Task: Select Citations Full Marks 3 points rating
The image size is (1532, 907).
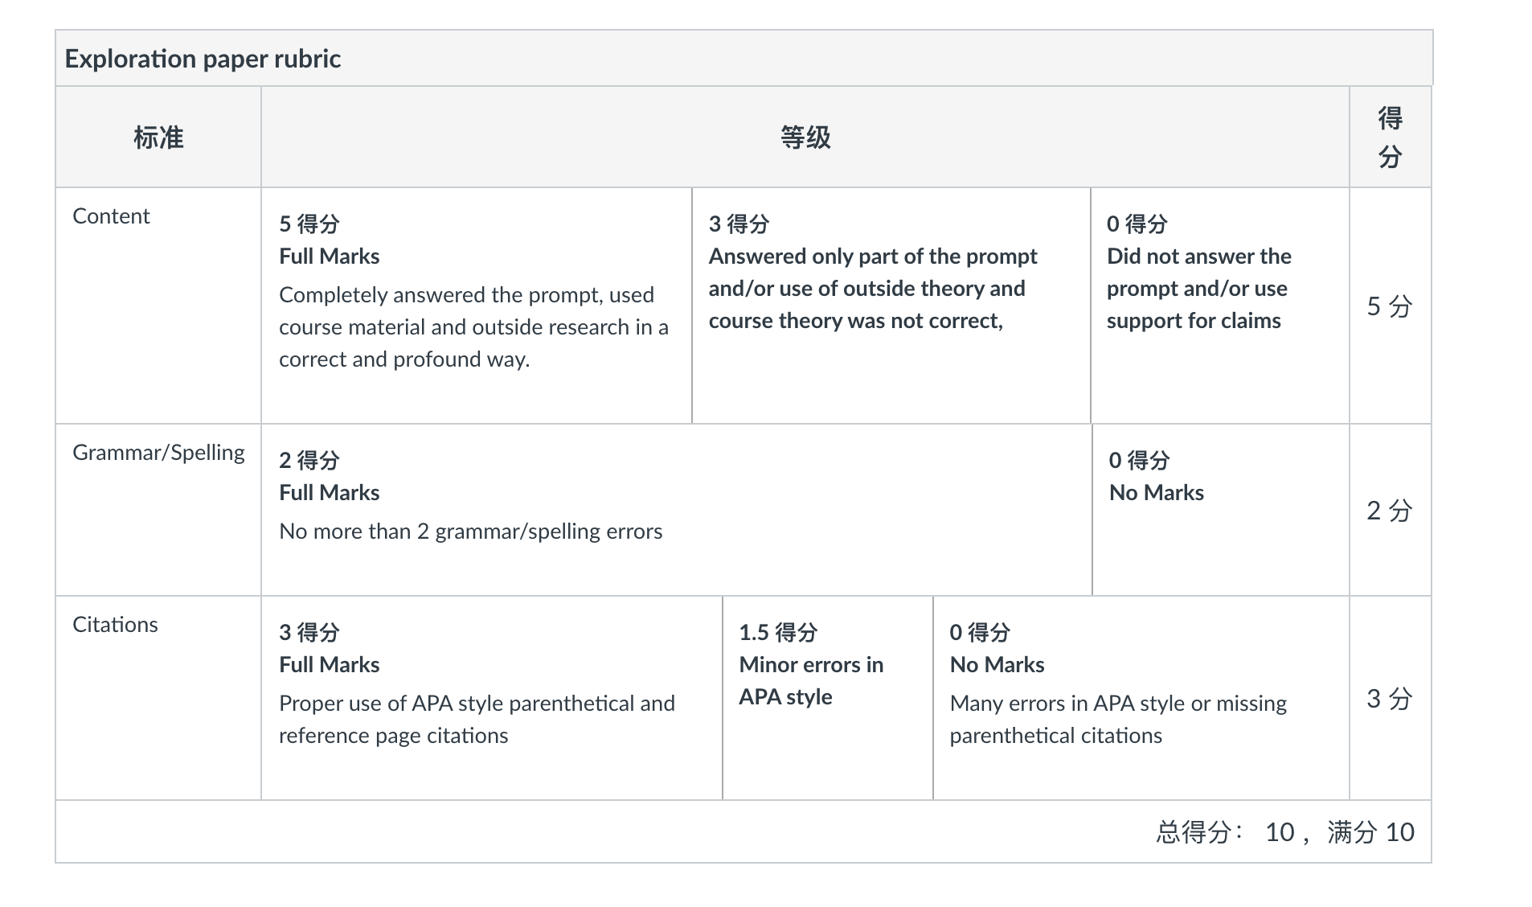Action: coord(492,698)
